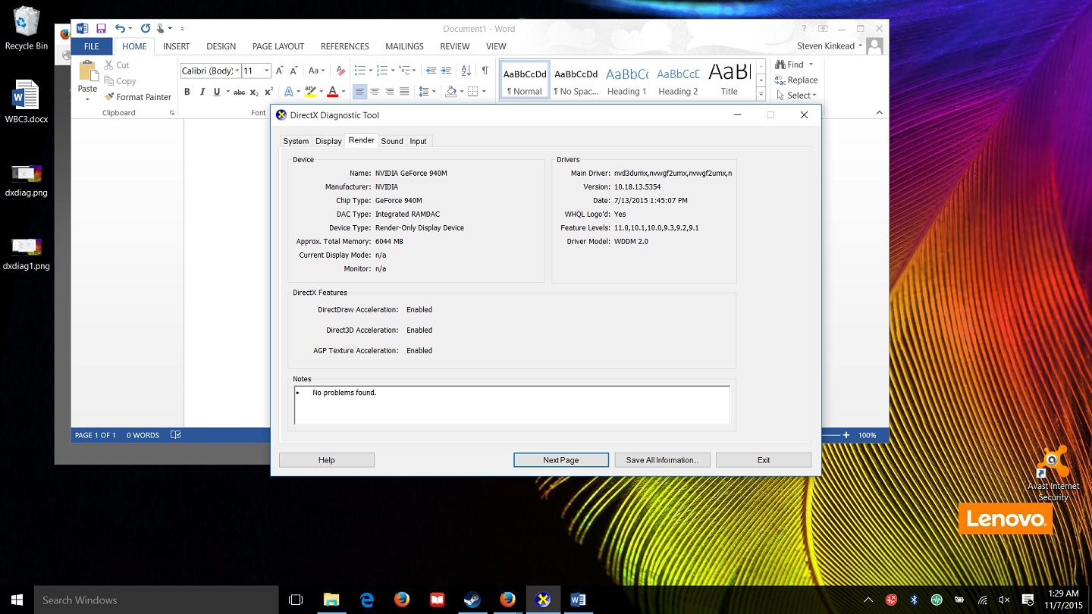Open the font size dropdown showing 11
This screenshot has height=614, width=1092.
pyautogui.click(x=266, y=70)
